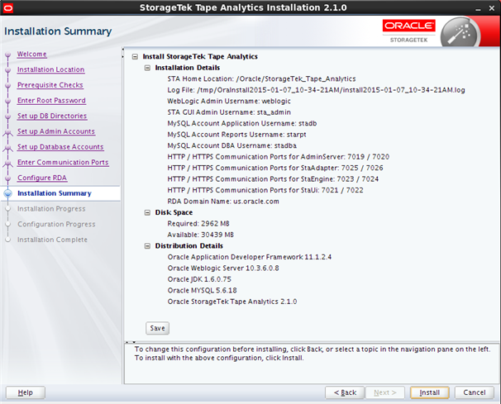Select AdminServer ports 7019 / 7020 line
501x404 pixels.
click(x=278, y=157)
